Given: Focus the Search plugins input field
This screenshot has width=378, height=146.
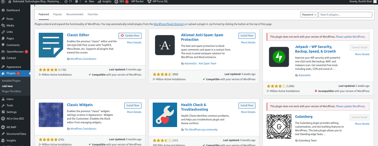Looking at the screenshot, I should click(346, 15).
